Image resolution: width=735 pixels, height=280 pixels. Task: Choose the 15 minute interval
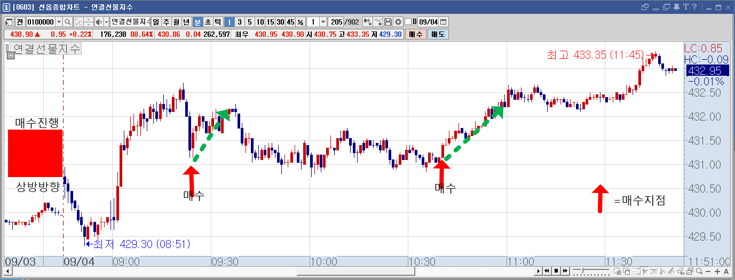tap(270, 22)
